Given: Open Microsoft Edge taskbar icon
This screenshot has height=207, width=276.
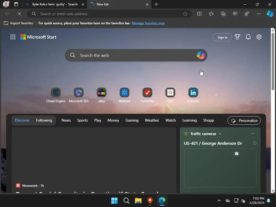Looking at the screenshot, I should 162,201.
